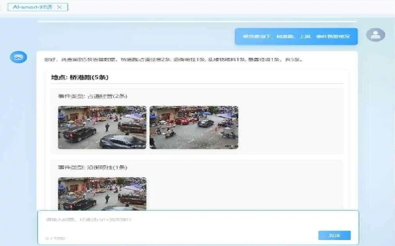Open first 占道经营 surveillance thumbnail
This screenshot has height=246, width=395.
[102, 127]
